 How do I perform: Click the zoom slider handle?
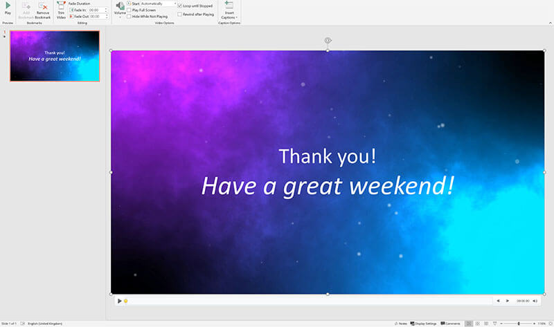519,324
